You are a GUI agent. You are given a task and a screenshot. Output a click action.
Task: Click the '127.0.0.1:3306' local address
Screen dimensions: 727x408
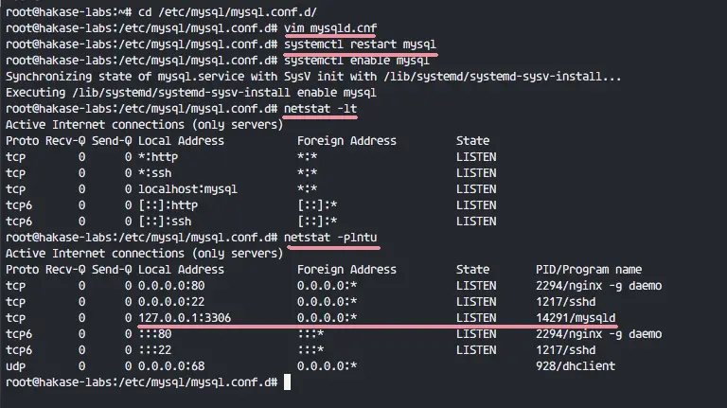(x=185, y=317)
